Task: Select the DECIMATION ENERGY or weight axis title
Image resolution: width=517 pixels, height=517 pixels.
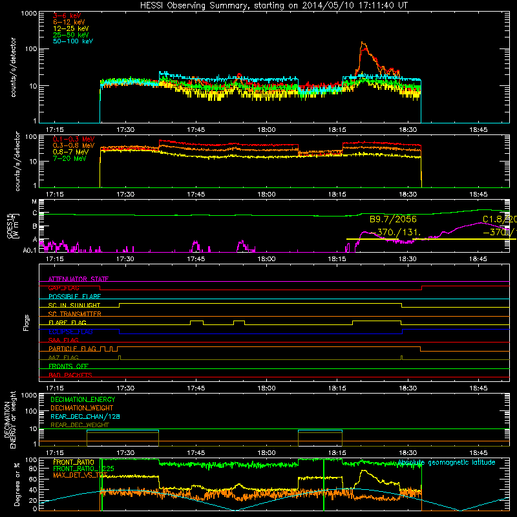Action: [x=10, y=419]
